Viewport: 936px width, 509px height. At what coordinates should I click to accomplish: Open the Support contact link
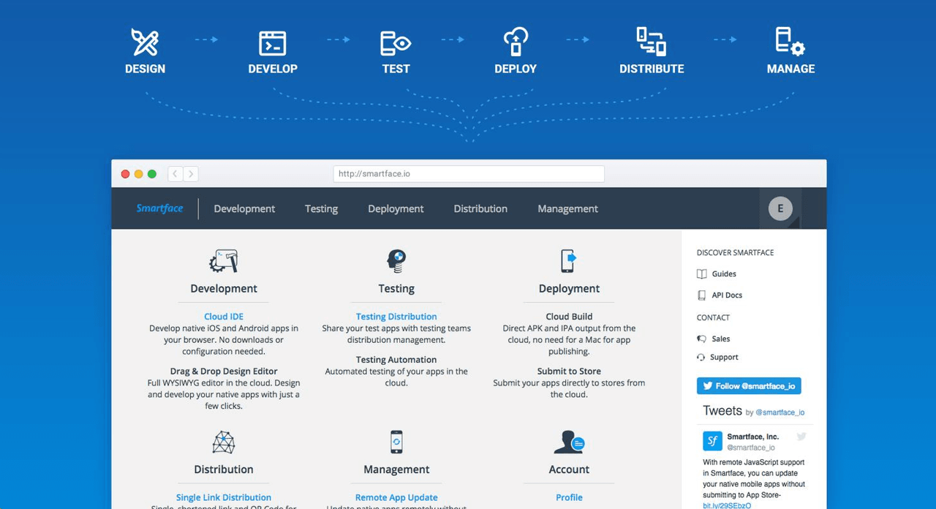tap(724, 358)
